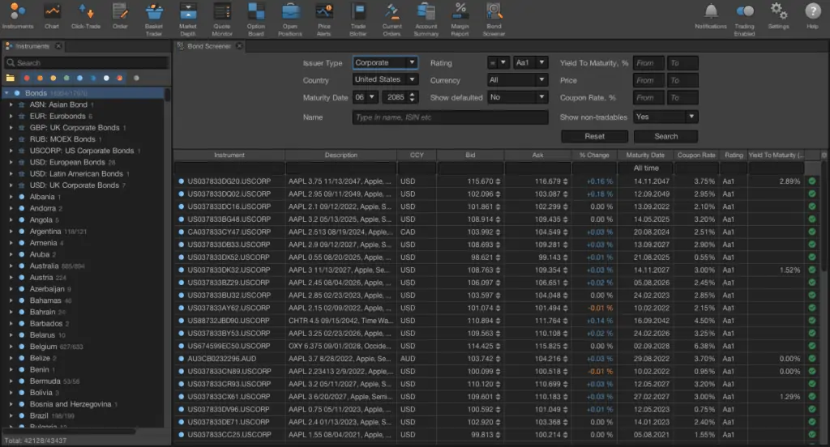This screenshot has width=830, height=447.
Task: Click the green status icon in the OXY 6.375 09/01/2028 row
Action: pos(812,346)
